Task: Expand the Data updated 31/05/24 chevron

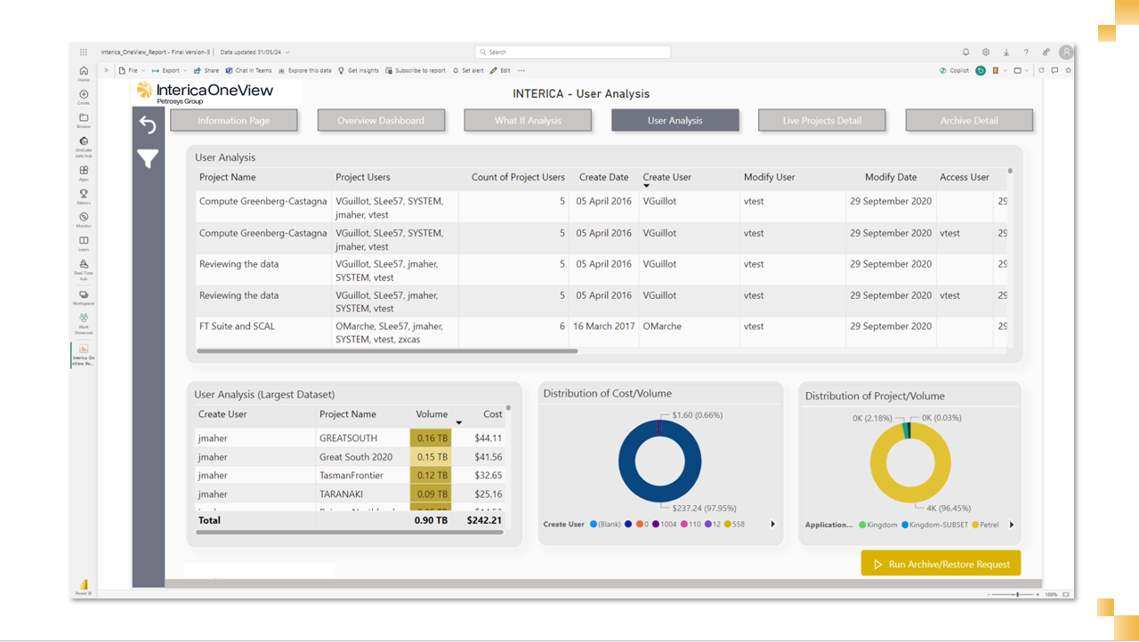Action: pyautogui.click(x=287, y=52)
